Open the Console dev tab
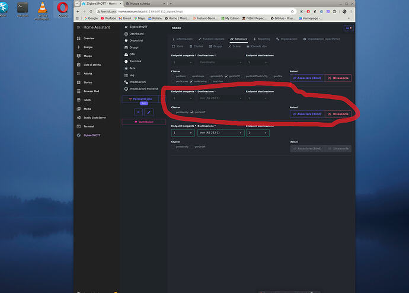The width and height of the screenshot is (409, 293). (257, 46)
